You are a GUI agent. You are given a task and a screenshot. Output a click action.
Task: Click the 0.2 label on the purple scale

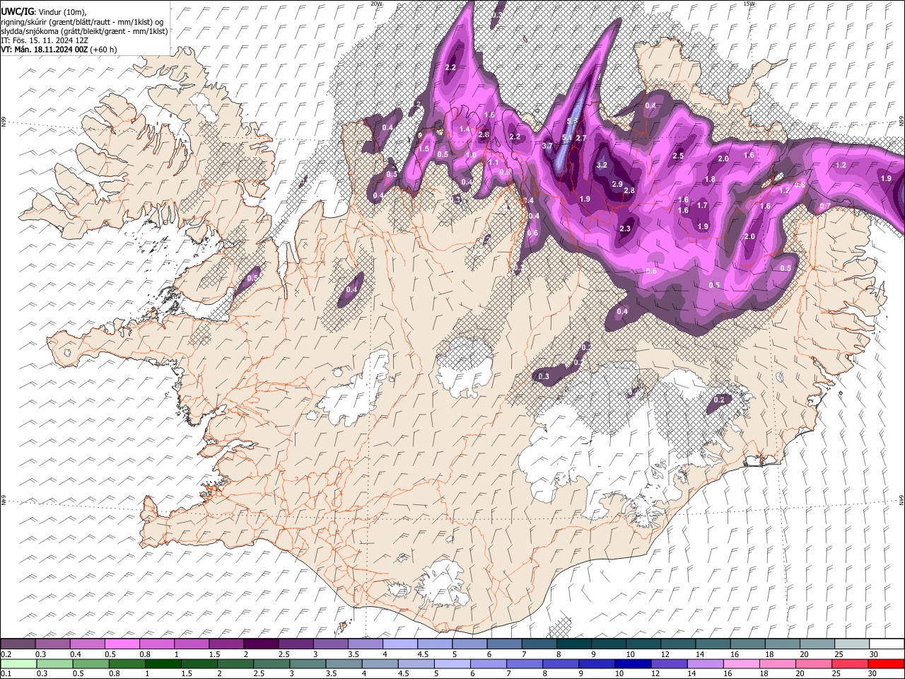click(4, 654)
